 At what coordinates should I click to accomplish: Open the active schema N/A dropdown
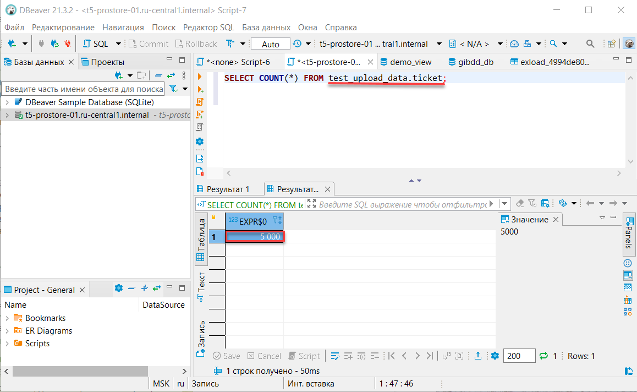(x=474, y=44)
